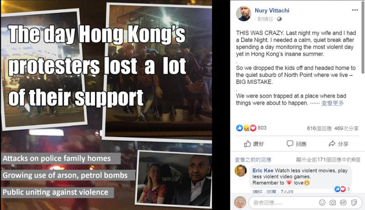Click the post panel scrollbar
Viewport: 365px width, 210px height.
[x=363, y=38]
